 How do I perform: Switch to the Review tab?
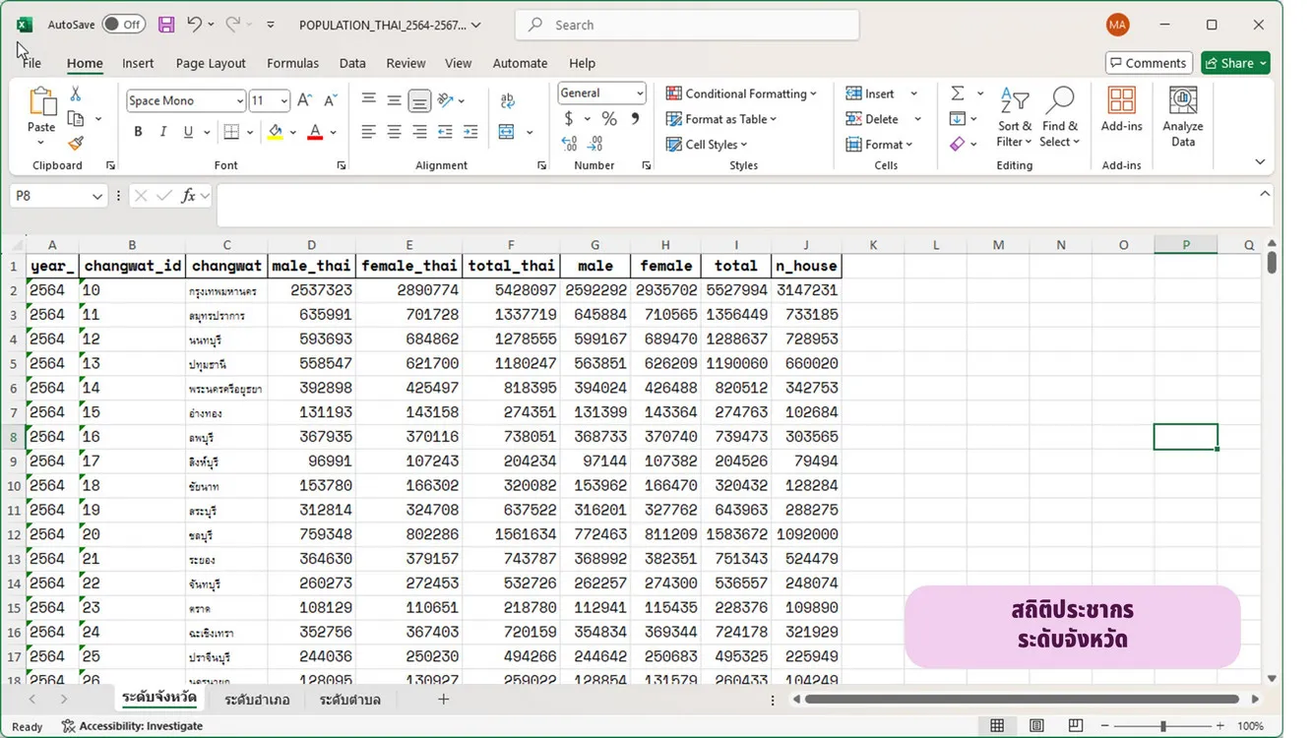coord(406,63)
